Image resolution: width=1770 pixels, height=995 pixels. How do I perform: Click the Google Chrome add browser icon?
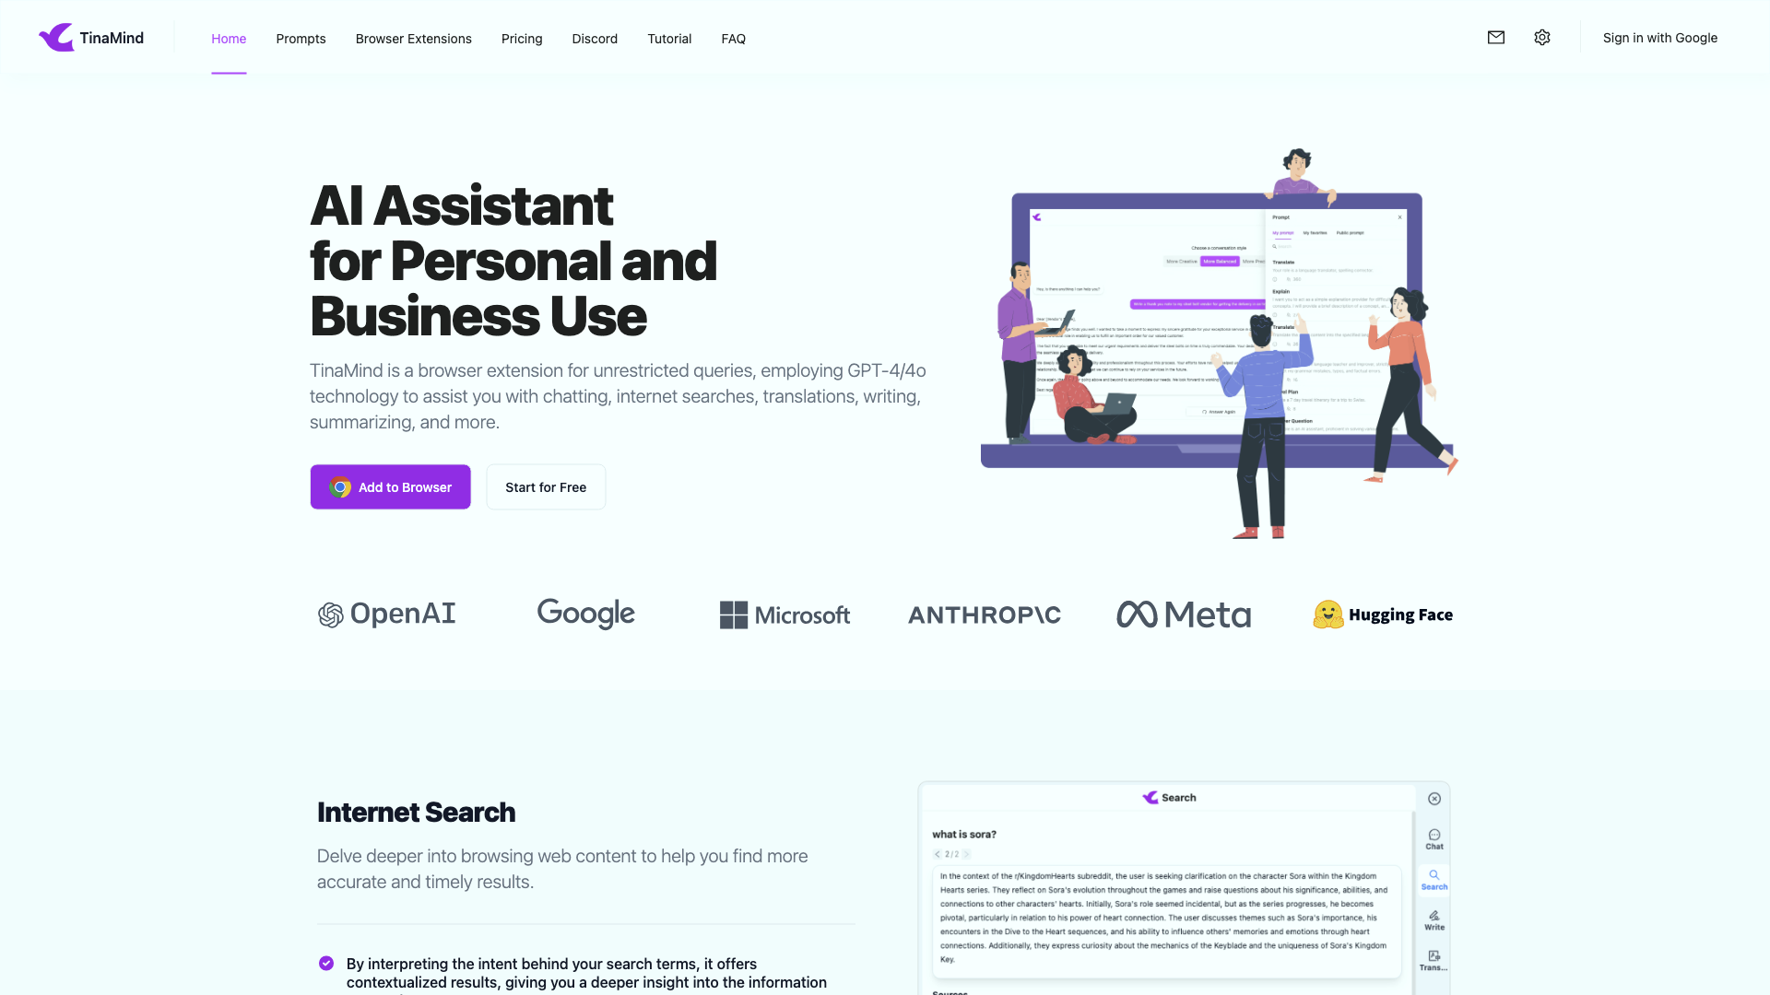(x=339, y=486)
